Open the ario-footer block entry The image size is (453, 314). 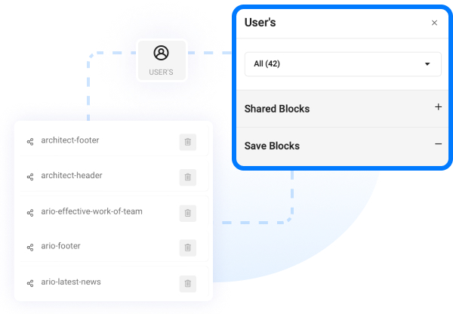click(x=60, y=246)
